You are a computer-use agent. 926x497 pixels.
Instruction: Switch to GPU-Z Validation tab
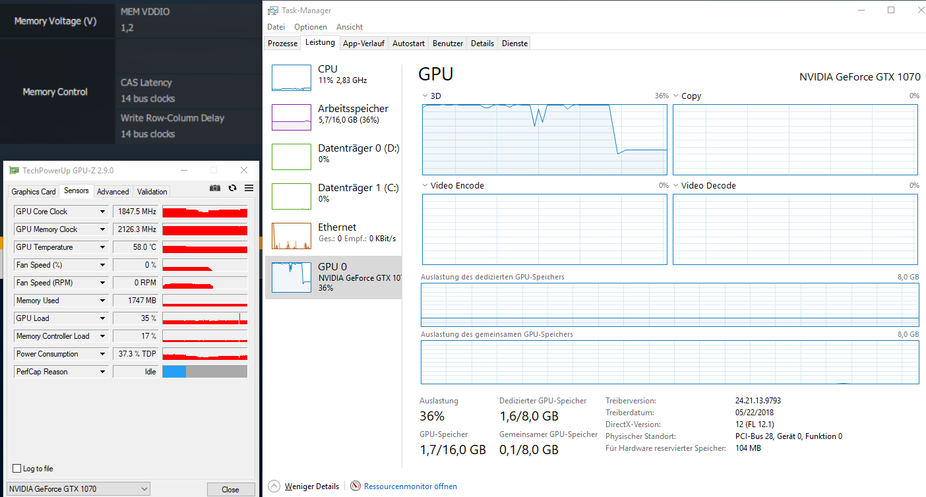(x=152, y=192)
